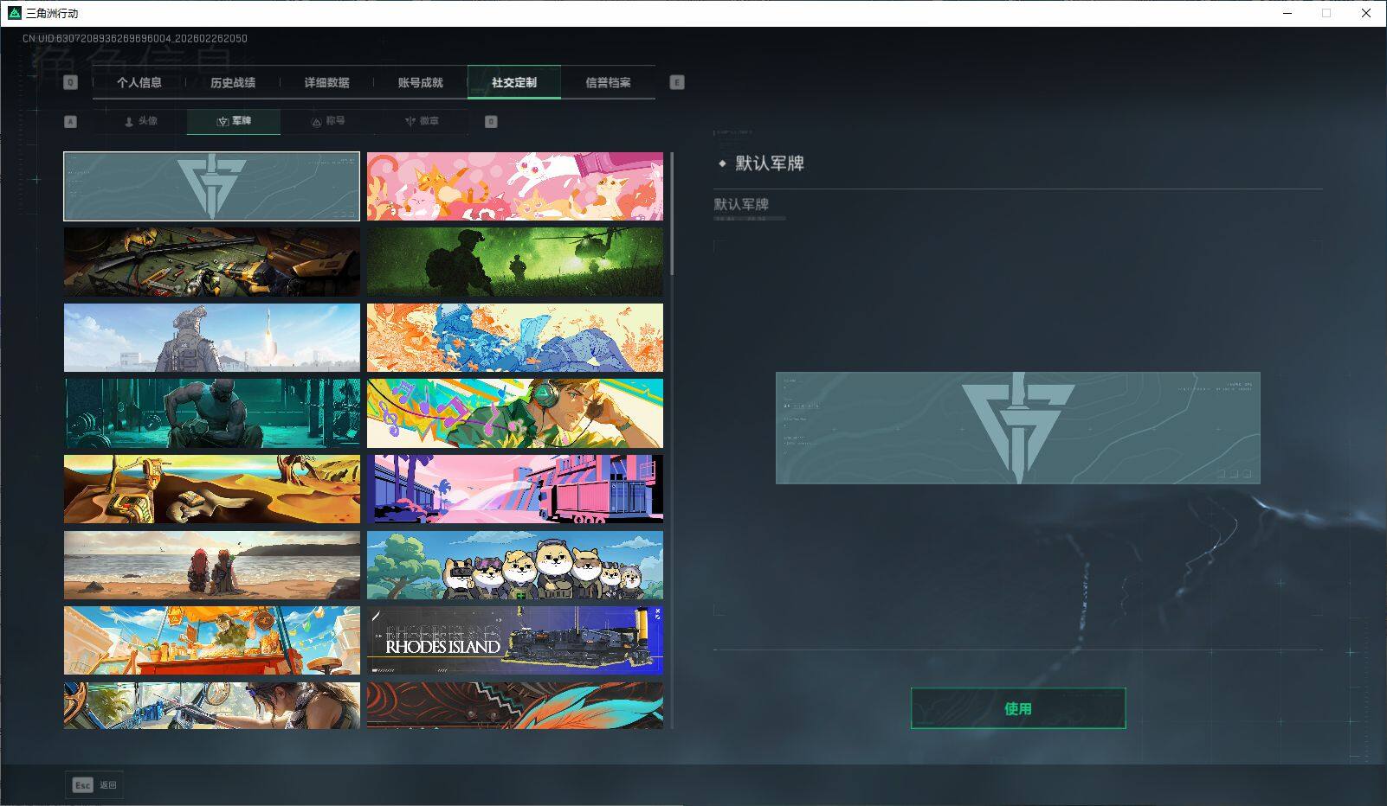Click the 默认军牌 description text
Screen dimensions: 1387x806
click(x=741, y=204)
